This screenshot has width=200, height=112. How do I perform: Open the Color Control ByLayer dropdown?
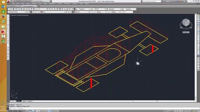(x=81, y=12)
